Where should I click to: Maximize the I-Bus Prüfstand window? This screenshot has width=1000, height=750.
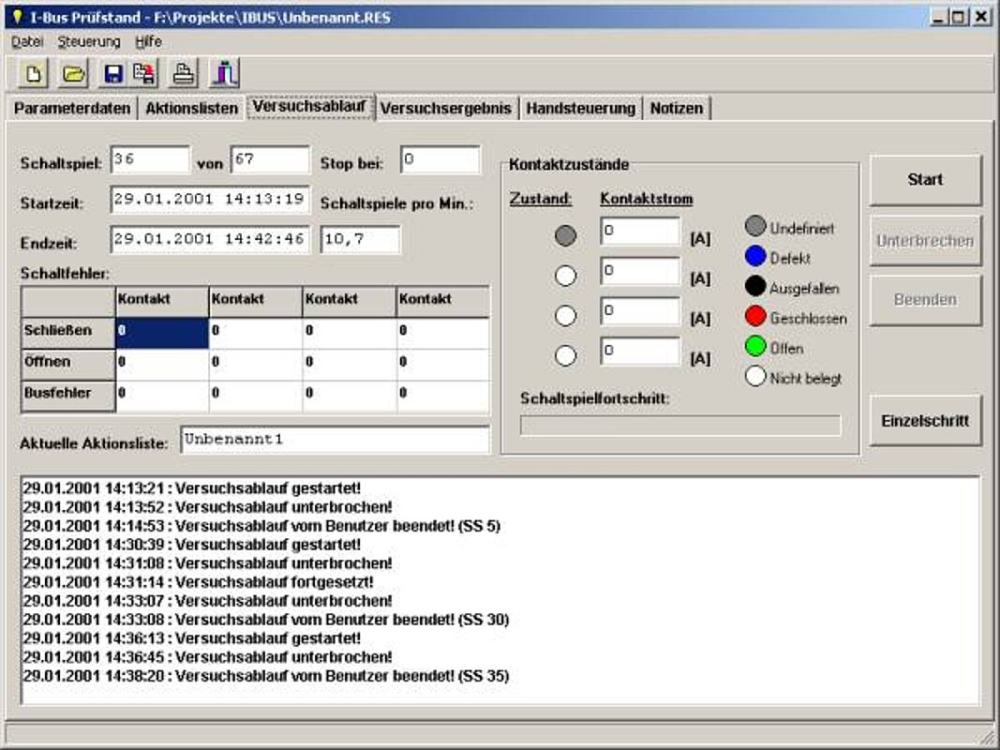[x=958, y=17]
